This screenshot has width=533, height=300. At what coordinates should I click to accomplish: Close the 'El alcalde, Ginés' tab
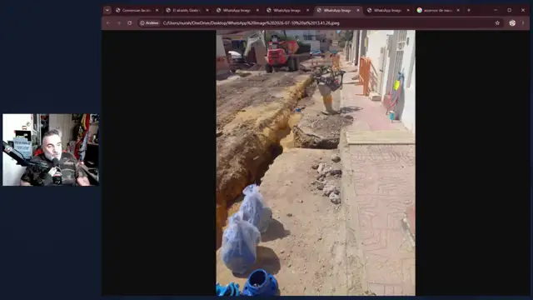(x=207, y=10)
